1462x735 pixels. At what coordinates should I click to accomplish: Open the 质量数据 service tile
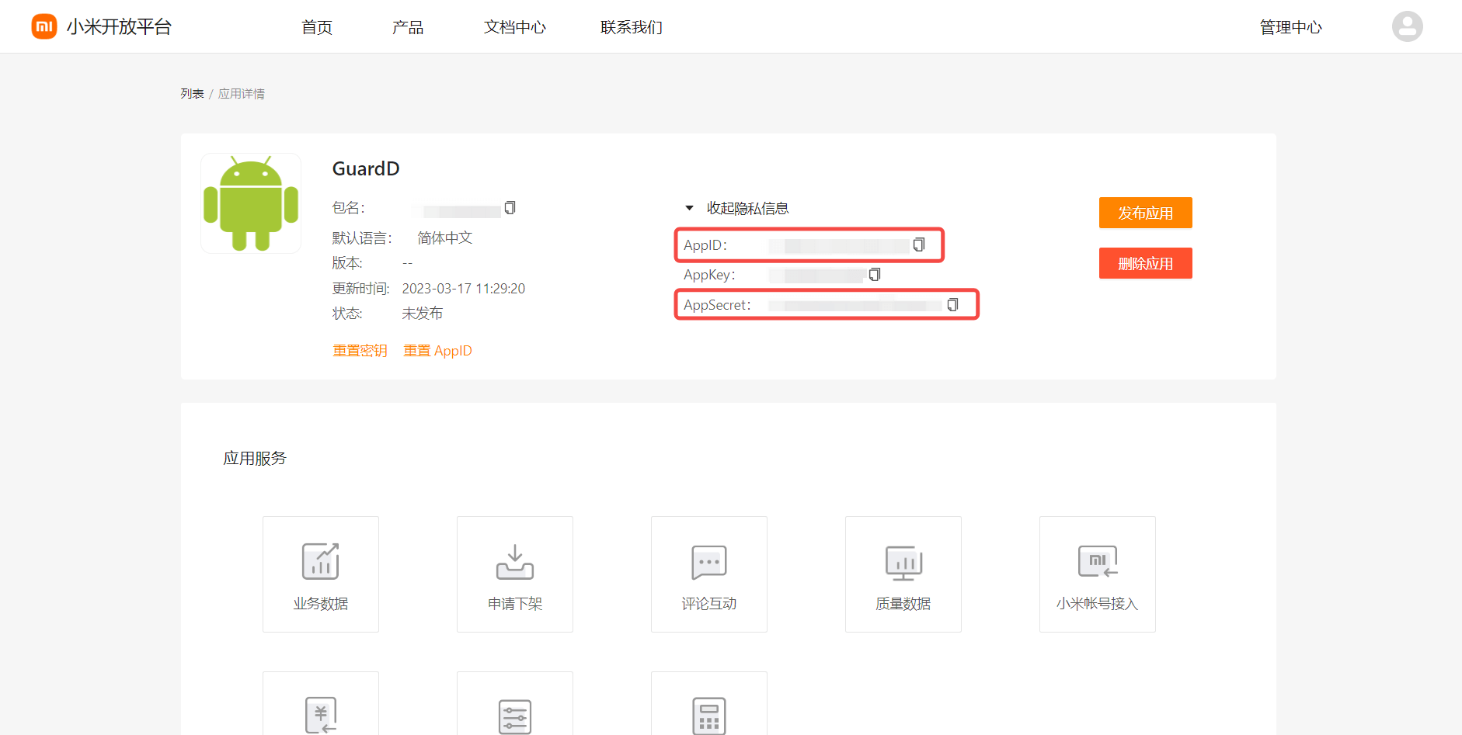pos(903,574)
